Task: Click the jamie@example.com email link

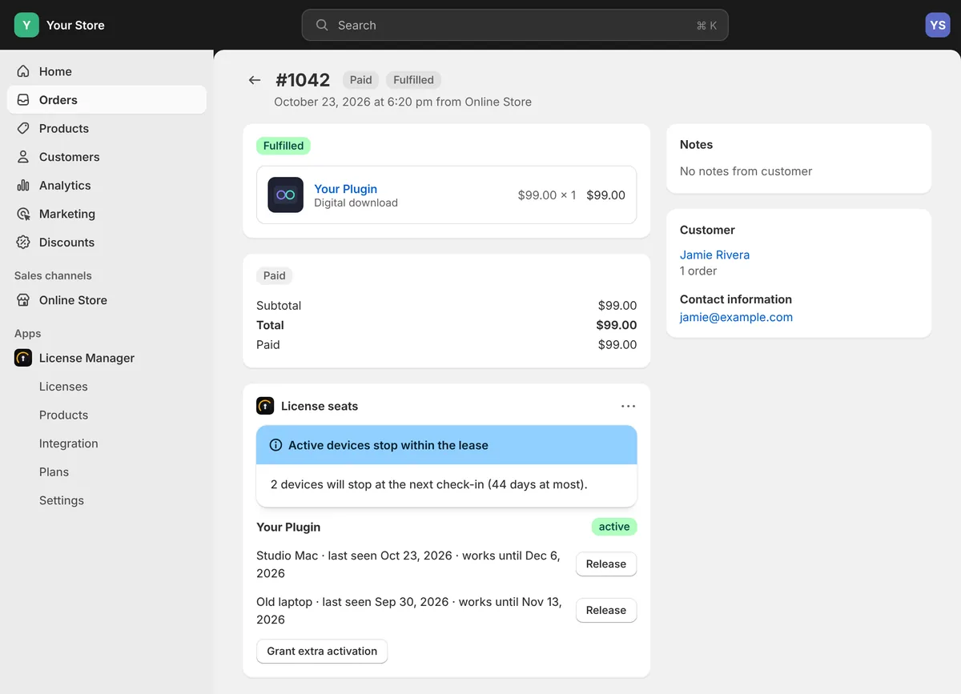Action: [736, 317]
